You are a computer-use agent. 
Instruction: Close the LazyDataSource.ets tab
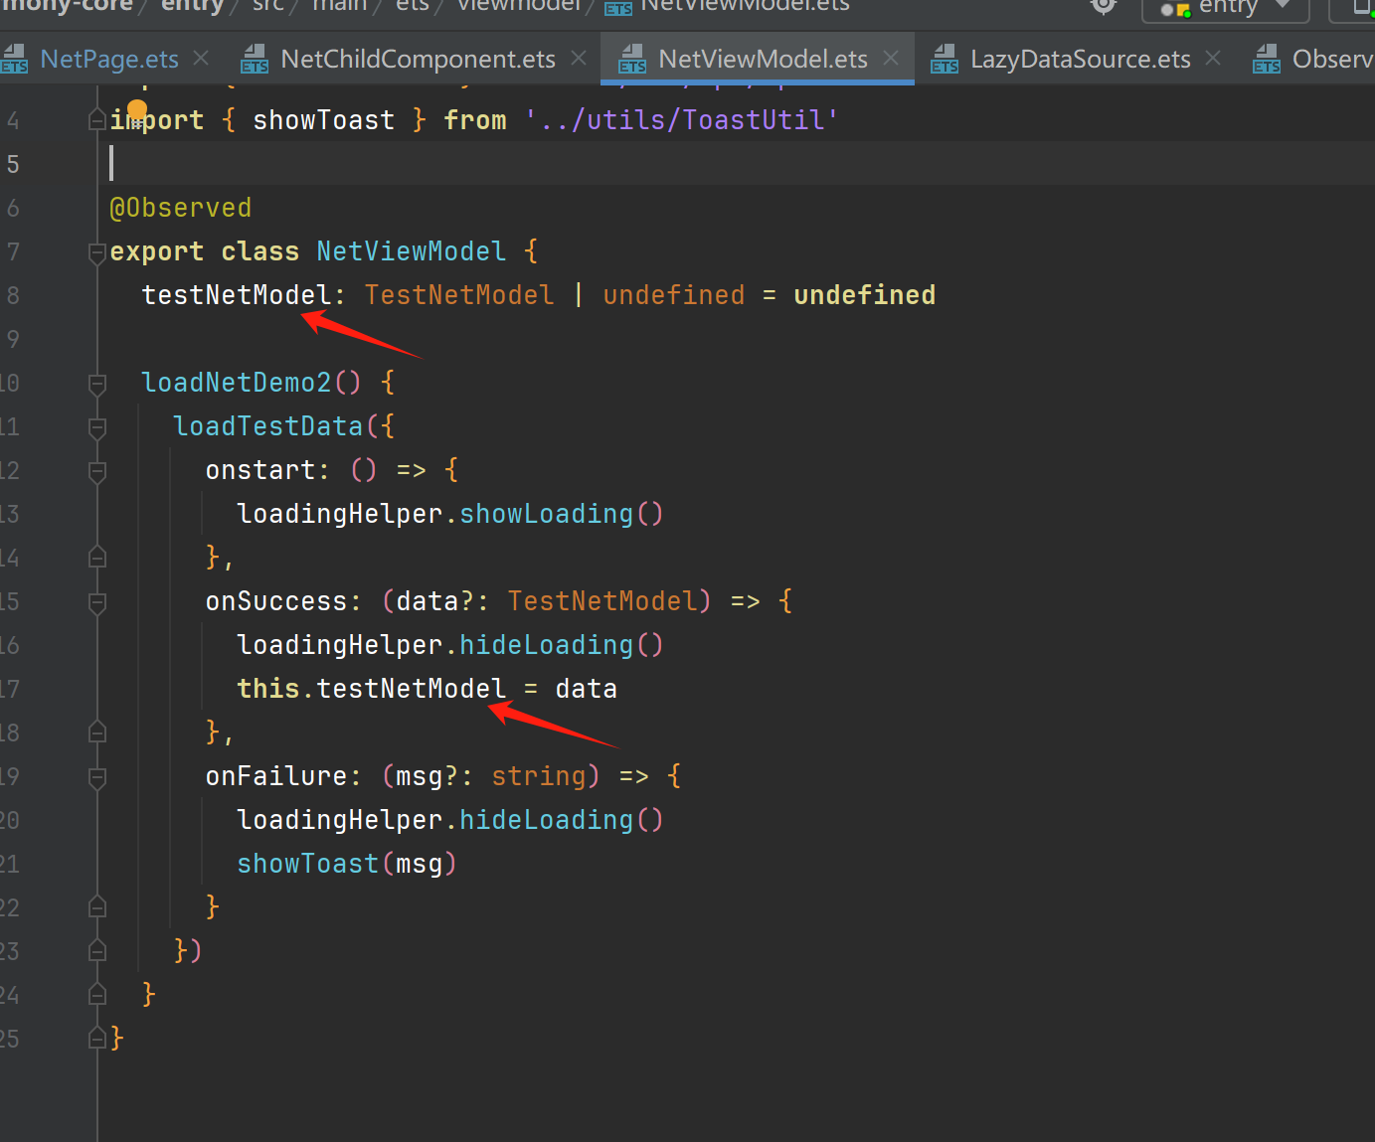pos(1213,59)
